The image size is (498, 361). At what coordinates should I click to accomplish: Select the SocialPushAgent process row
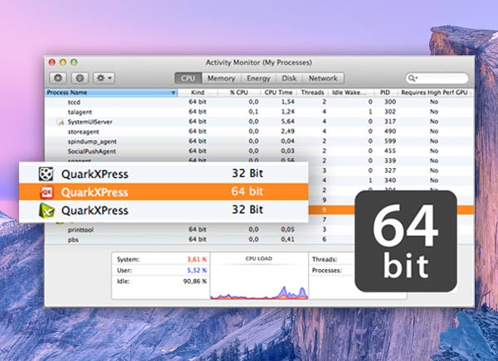259,152
